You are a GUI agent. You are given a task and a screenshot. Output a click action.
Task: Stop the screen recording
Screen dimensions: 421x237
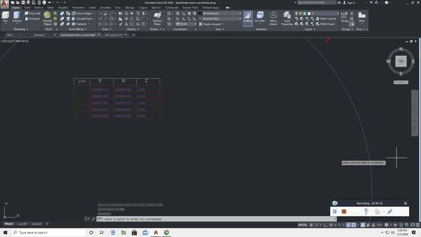point(343,211)
